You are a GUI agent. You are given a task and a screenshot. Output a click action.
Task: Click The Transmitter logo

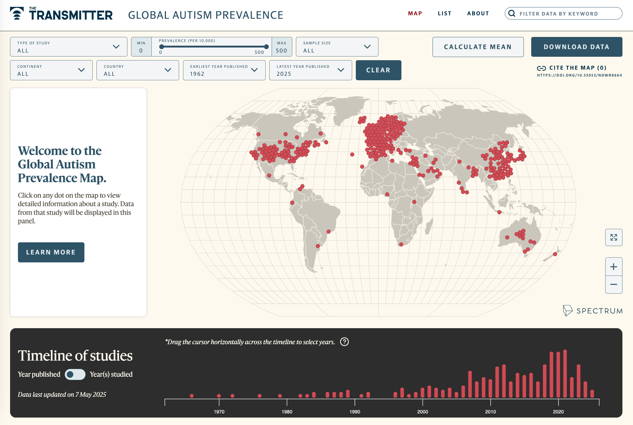[x=61, y=13]
